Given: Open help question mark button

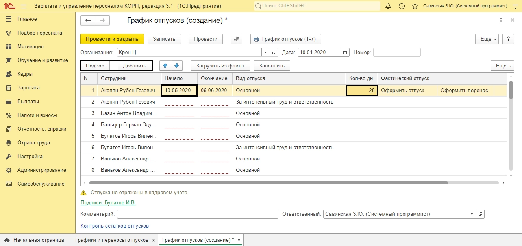Looking at the screenshot, I should point(508,39).
